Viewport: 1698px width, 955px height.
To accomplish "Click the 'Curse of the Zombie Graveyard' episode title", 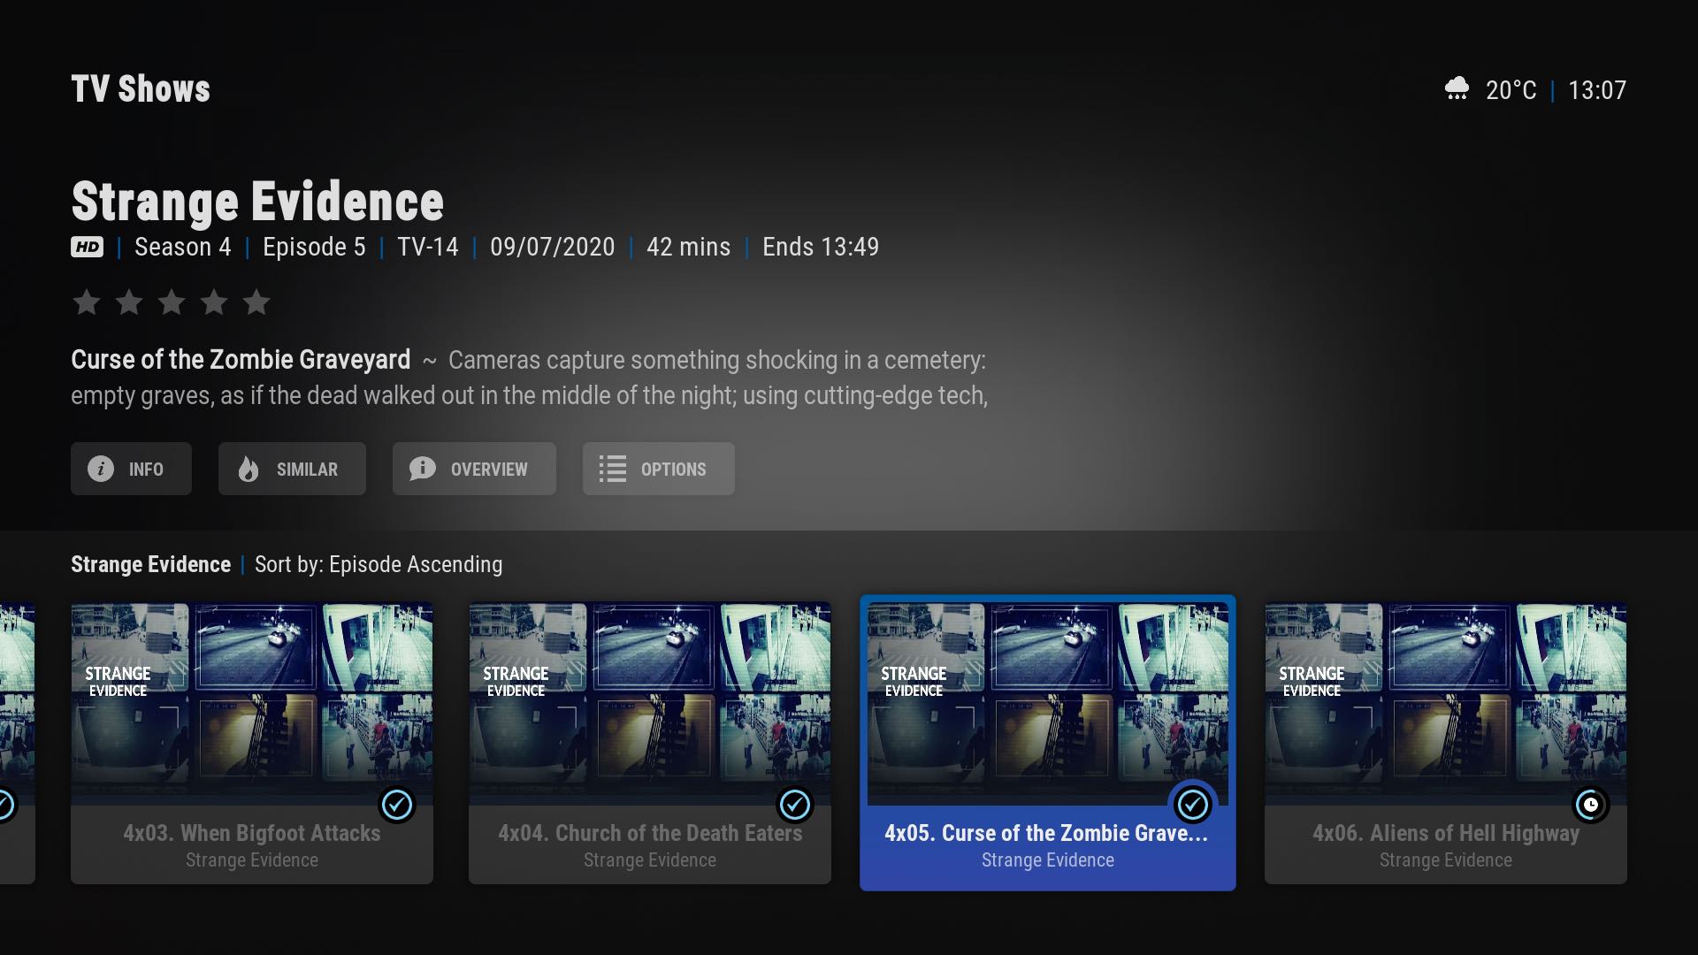I will pos(241,360).
